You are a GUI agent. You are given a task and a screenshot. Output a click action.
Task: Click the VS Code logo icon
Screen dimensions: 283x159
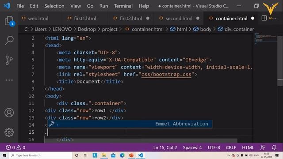(x=7, y=6)
